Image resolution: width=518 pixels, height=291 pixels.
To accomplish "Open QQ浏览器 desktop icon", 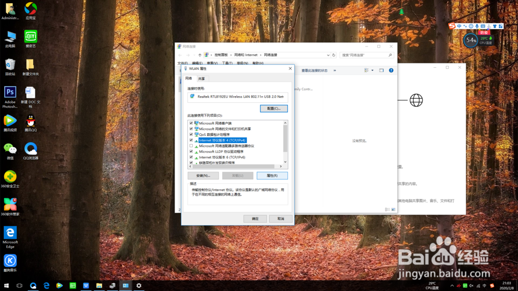I will [31, 151].
